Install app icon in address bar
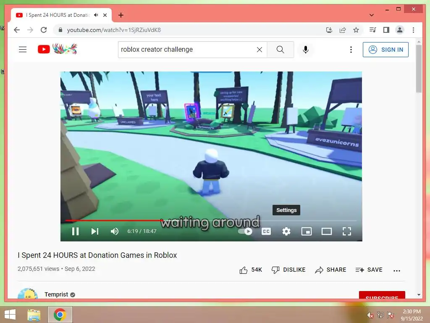 click(329, 30)
